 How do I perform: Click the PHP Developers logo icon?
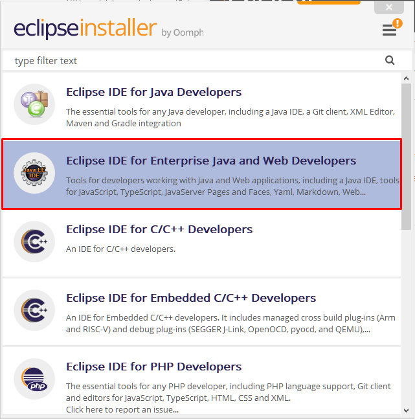tap(34, 379)
